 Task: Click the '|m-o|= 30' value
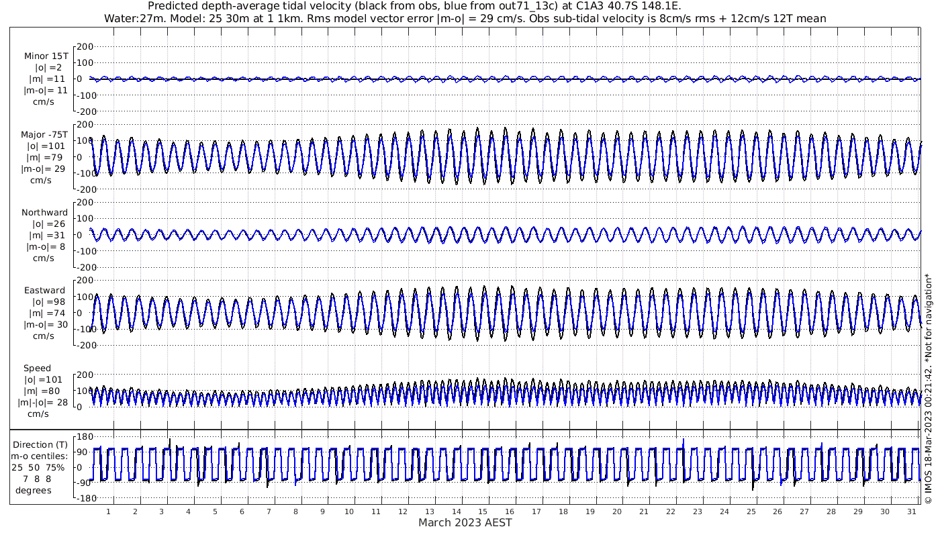pos(44,325)
